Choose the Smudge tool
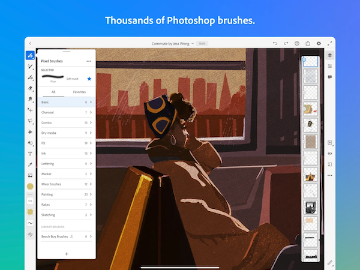Image resolution: width=360 pixels, height=270 pixels. 30,99
